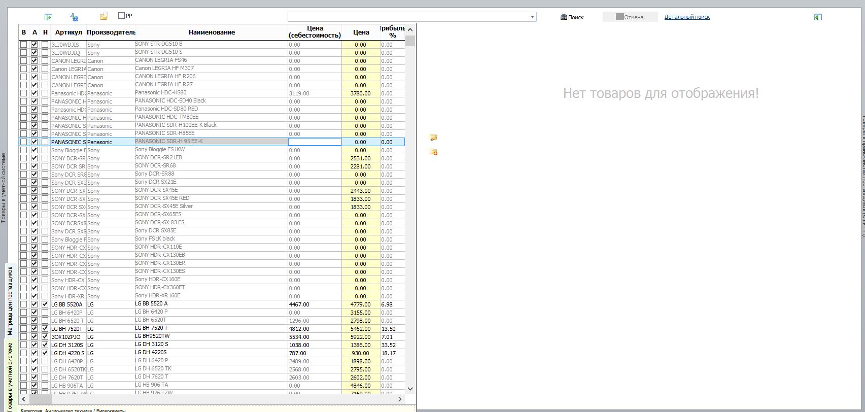This screenshot has width=865, height=412.
Task: Check the H checkbox for Panasonic HDC-HS80
Action: point(45,93)
